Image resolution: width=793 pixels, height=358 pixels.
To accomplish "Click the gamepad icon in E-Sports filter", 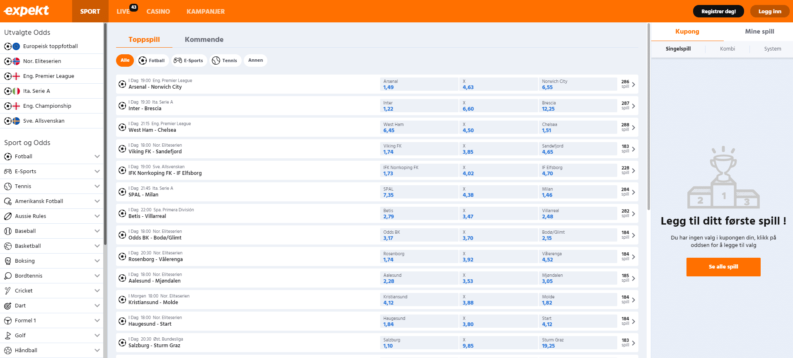I will (x=178, y=60).
